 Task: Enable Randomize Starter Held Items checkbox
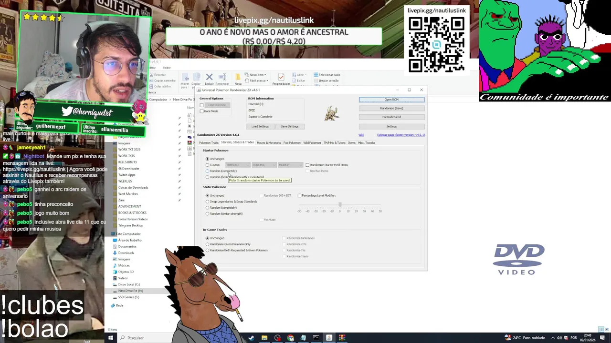coord(307,165)
